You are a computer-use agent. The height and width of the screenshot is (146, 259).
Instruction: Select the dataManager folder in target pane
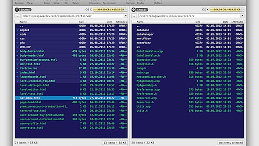pos(188,34)
